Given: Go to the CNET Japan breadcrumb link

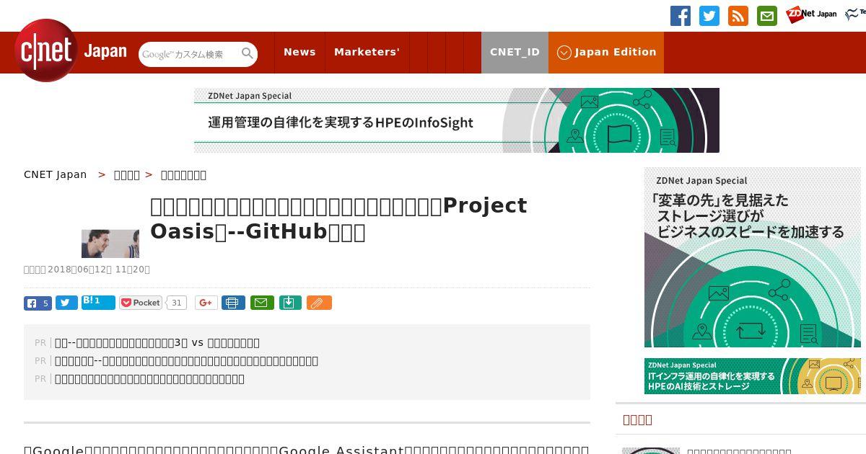Looking at the screenshot, I should (55, 174).
